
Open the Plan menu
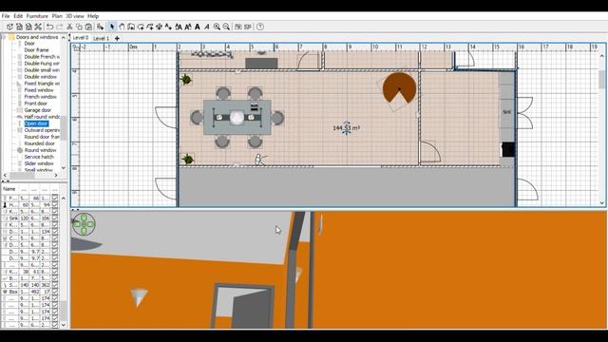pos(57,16)
